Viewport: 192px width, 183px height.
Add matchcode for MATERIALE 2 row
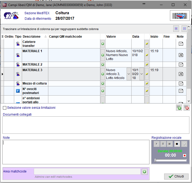pyautogui.click(x=103, y=65)
